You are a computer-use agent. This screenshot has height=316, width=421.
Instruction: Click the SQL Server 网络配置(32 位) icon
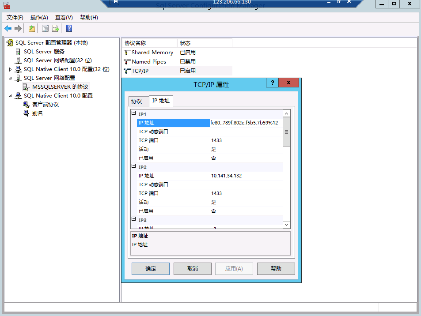pos(18,60)
